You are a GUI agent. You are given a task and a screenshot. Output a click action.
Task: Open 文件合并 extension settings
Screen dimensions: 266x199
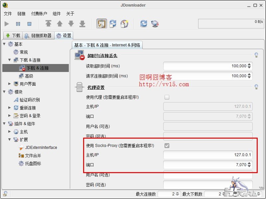pyautogui.click(x=30, y=156)
